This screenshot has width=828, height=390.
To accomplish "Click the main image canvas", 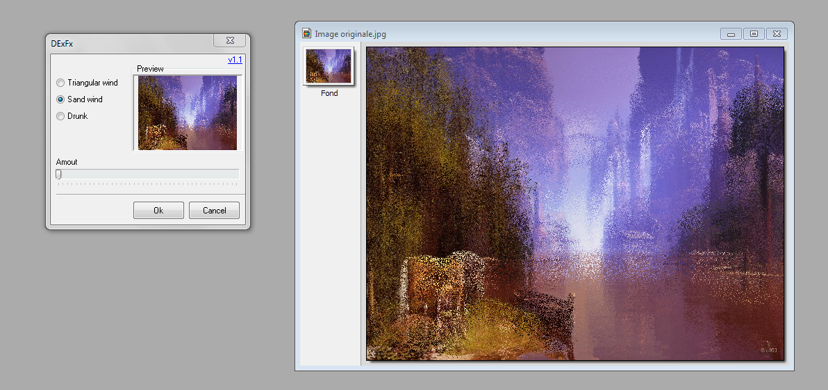I will point(574,204).
